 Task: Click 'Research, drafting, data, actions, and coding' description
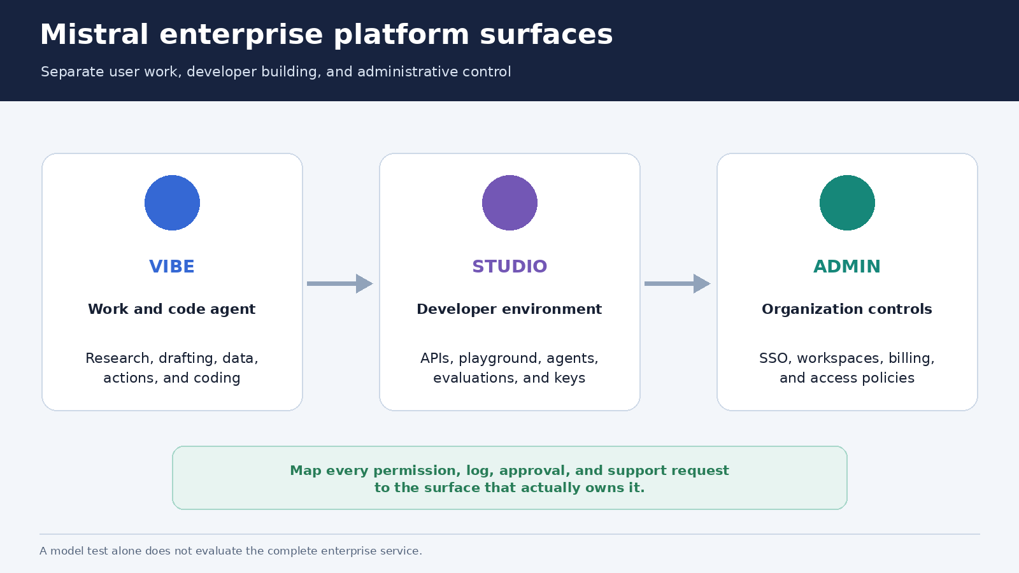(172, 368)
